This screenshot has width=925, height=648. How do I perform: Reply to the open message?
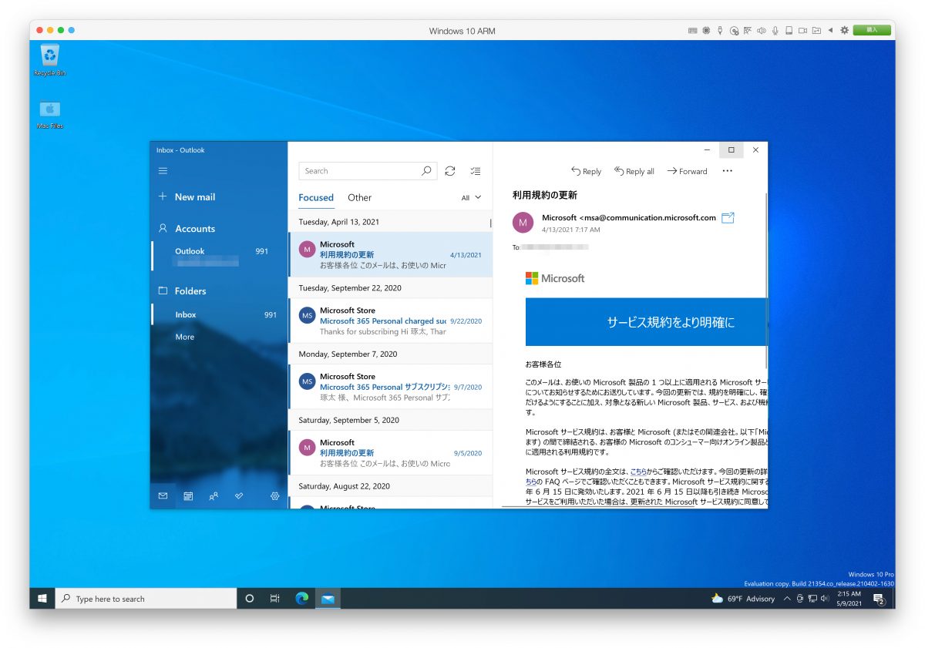(x=586, y=171)
